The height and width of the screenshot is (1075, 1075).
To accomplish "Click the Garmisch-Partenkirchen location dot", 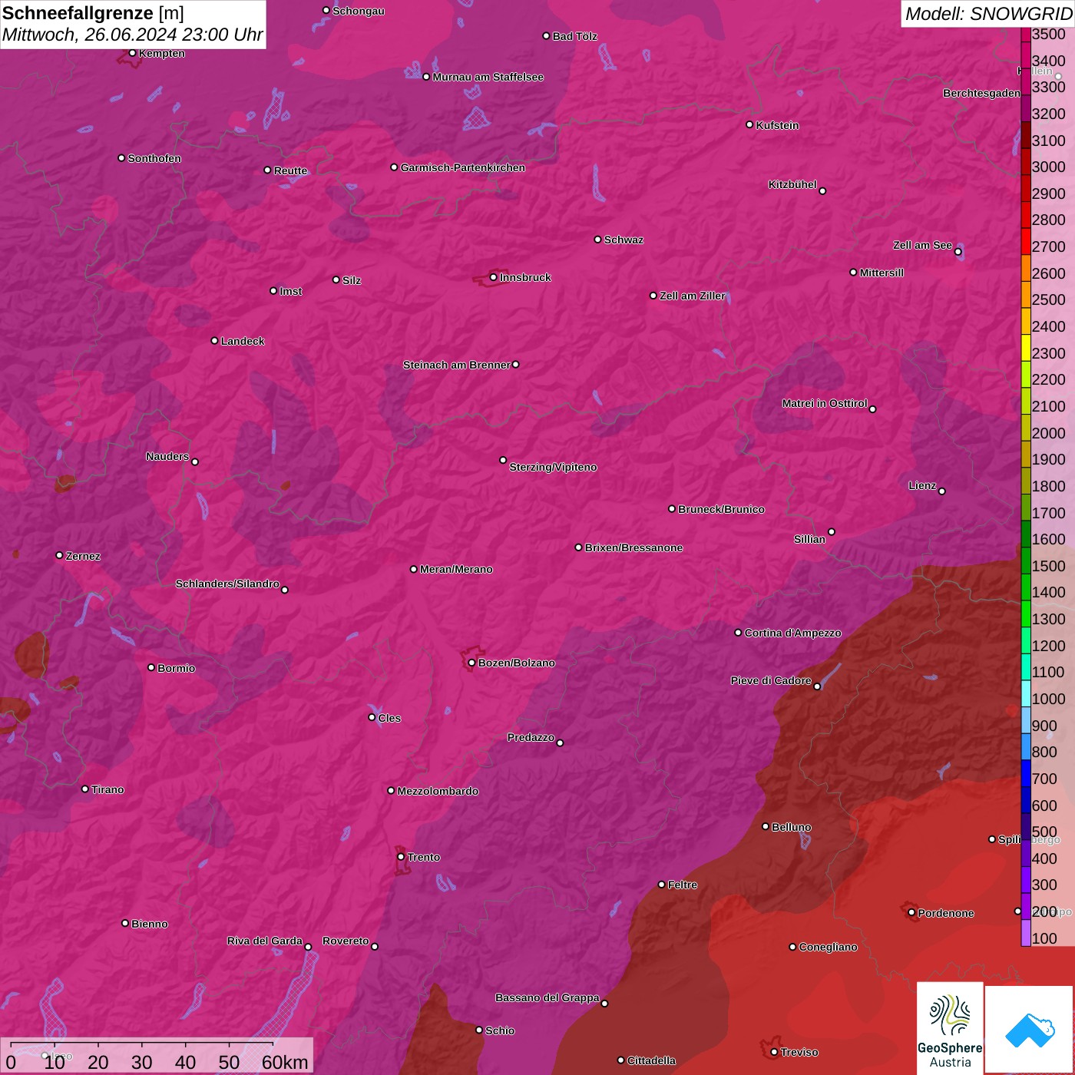I will tap(395, 167).
